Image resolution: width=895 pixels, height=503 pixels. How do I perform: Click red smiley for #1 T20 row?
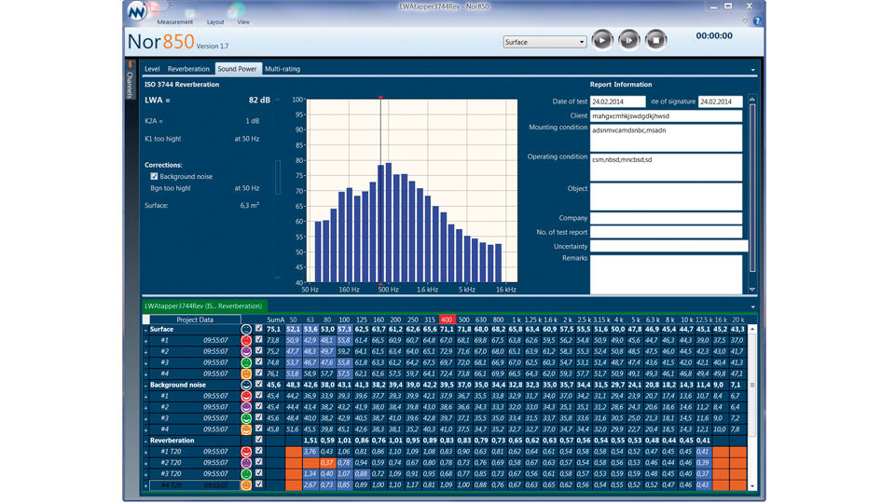pos(246,451)
